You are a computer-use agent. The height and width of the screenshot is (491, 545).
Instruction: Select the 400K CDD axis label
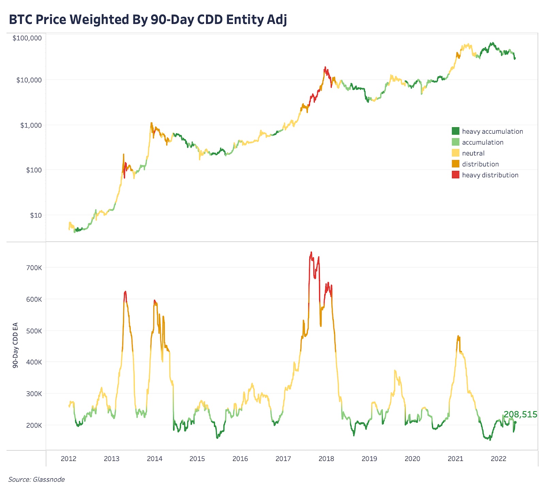tap(34, 362)
